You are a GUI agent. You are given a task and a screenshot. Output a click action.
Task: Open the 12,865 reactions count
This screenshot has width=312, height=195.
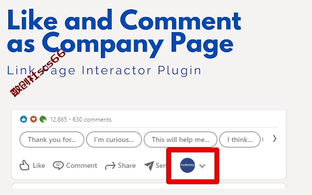[x=58, y=119]
